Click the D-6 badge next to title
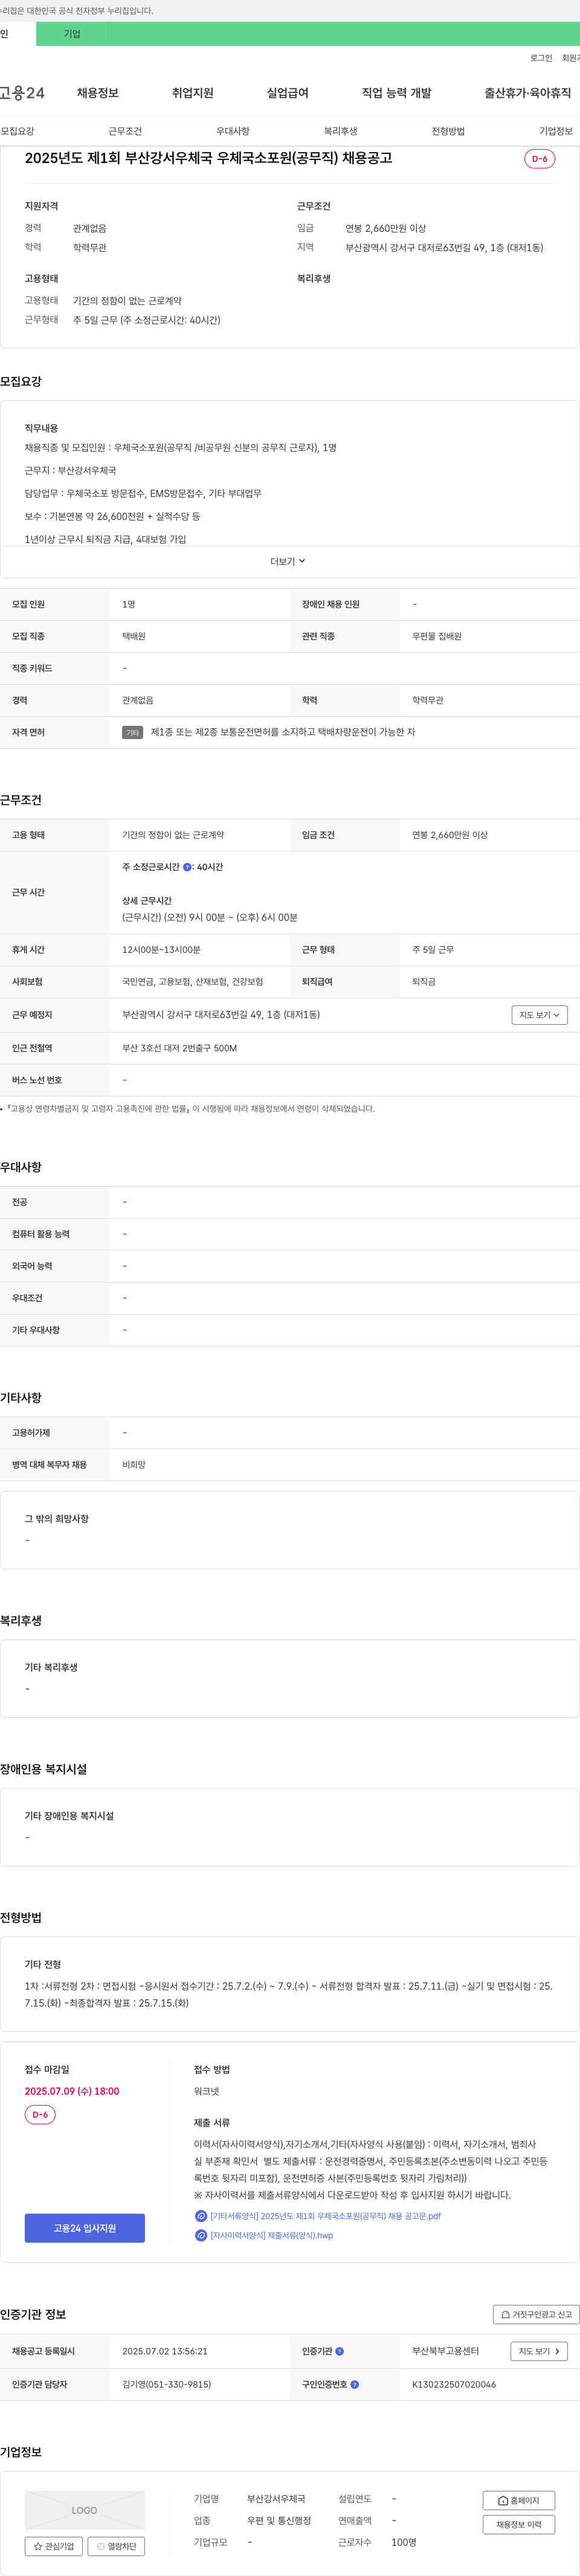This screenshot has height=2576, width=580. [x=540, y=159]
